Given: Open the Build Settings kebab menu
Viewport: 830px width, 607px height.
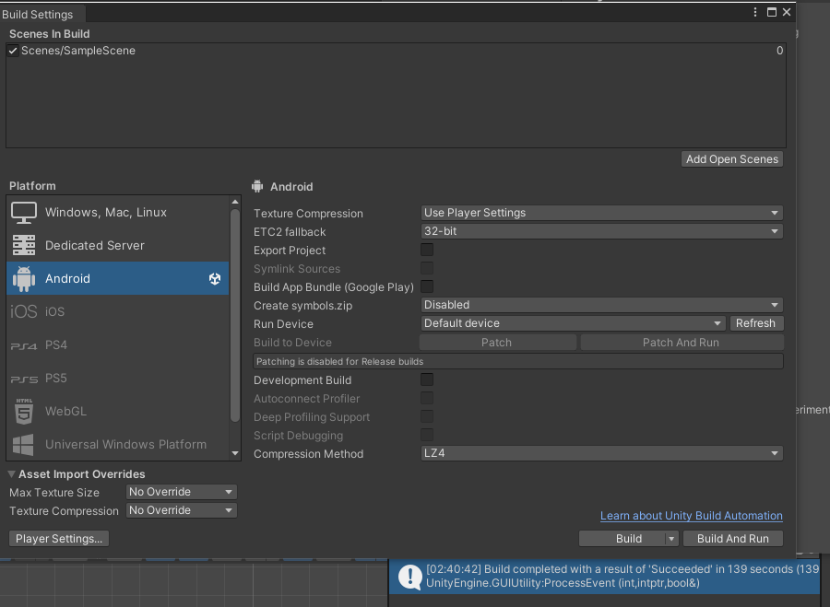Looking at the screenshot, I should coord(754,12).
